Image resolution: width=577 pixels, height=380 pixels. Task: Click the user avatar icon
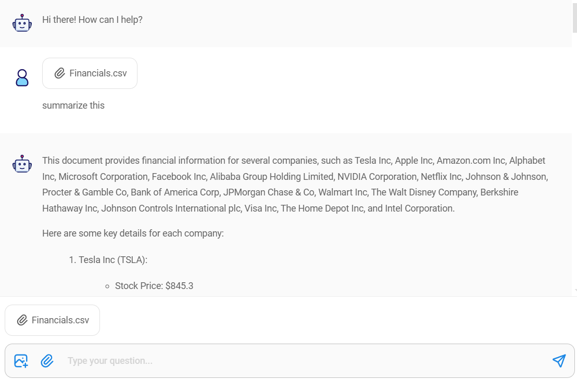point(22,78)
